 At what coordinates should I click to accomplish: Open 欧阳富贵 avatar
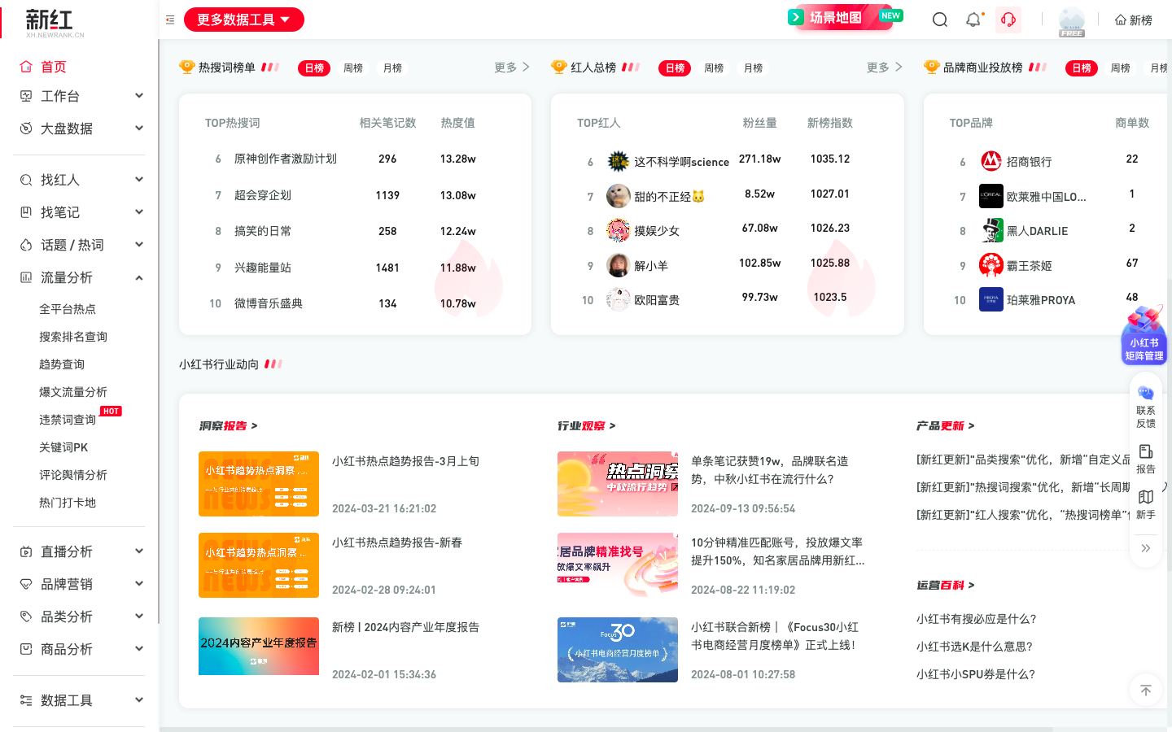[619, 300]
